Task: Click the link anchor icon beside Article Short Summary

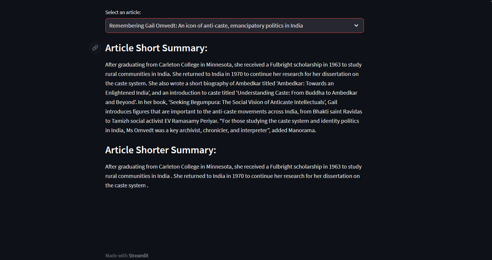Action: click(95, 48)
